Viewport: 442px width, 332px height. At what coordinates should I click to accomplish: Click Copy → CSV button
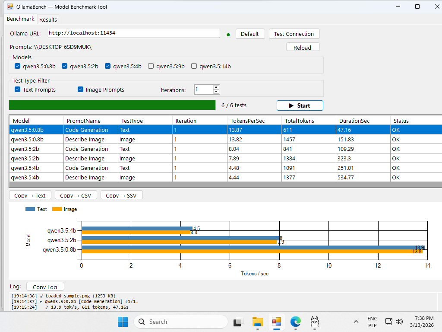pos(76,195)
